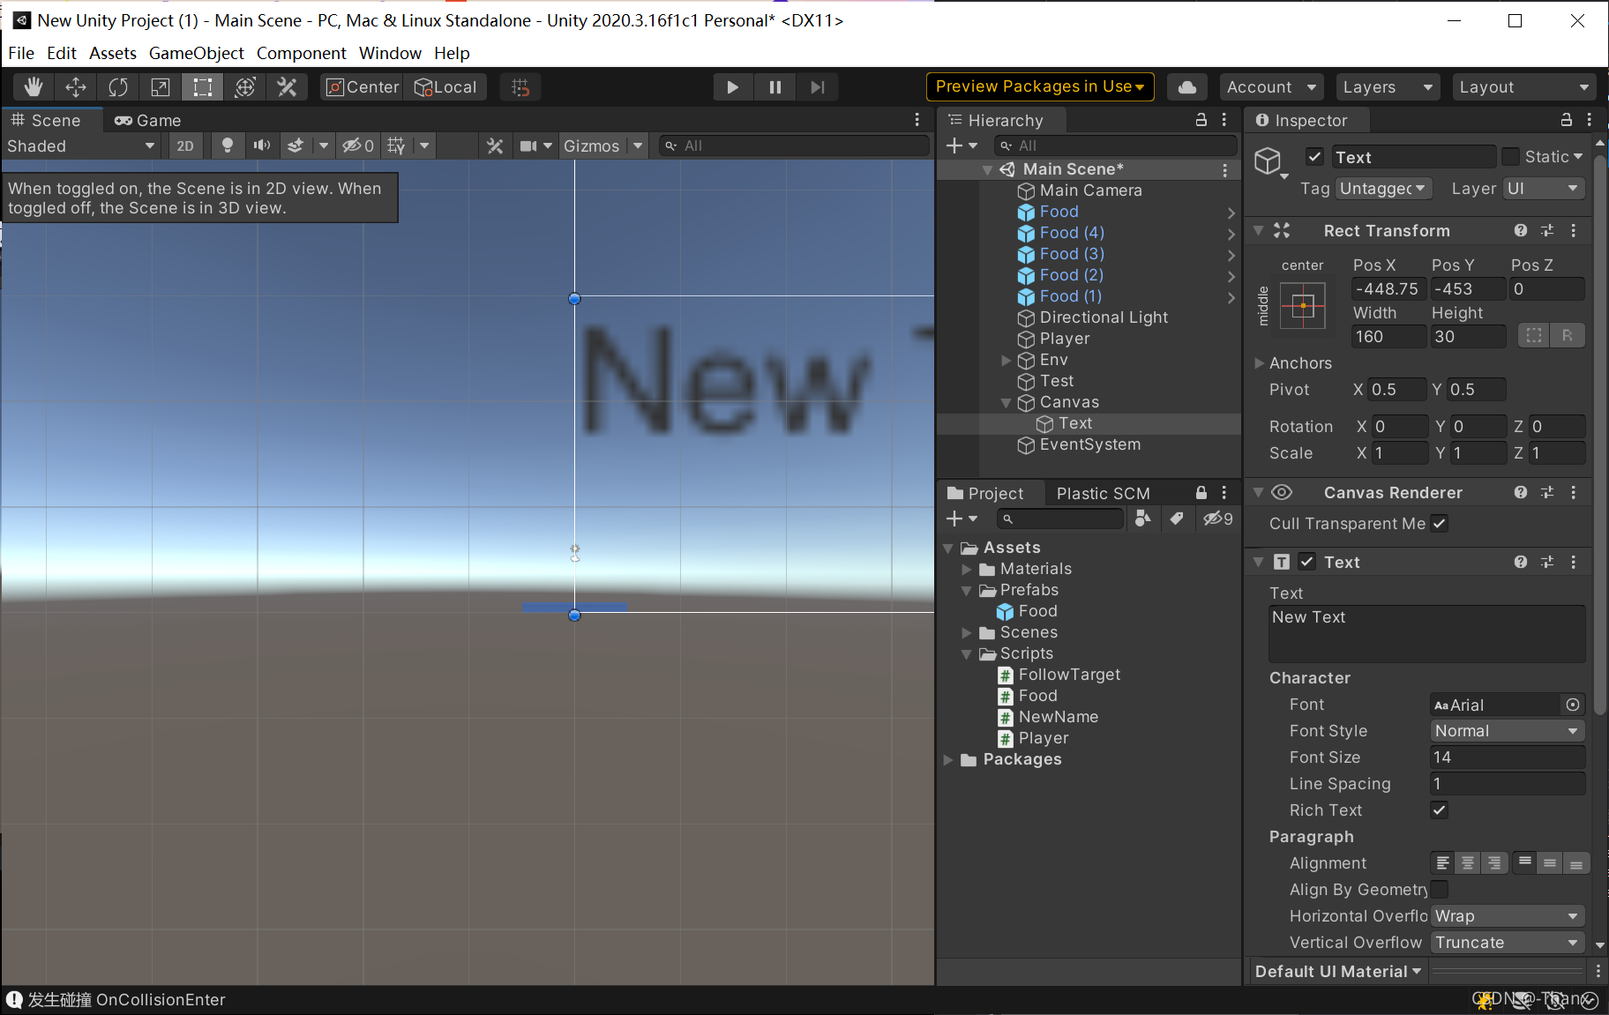
Task: Select the Hand tool
Action: click(x=34, y=87)
